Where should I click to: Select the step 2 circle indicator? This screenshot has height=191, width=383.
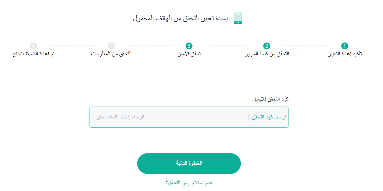(267, 46)
